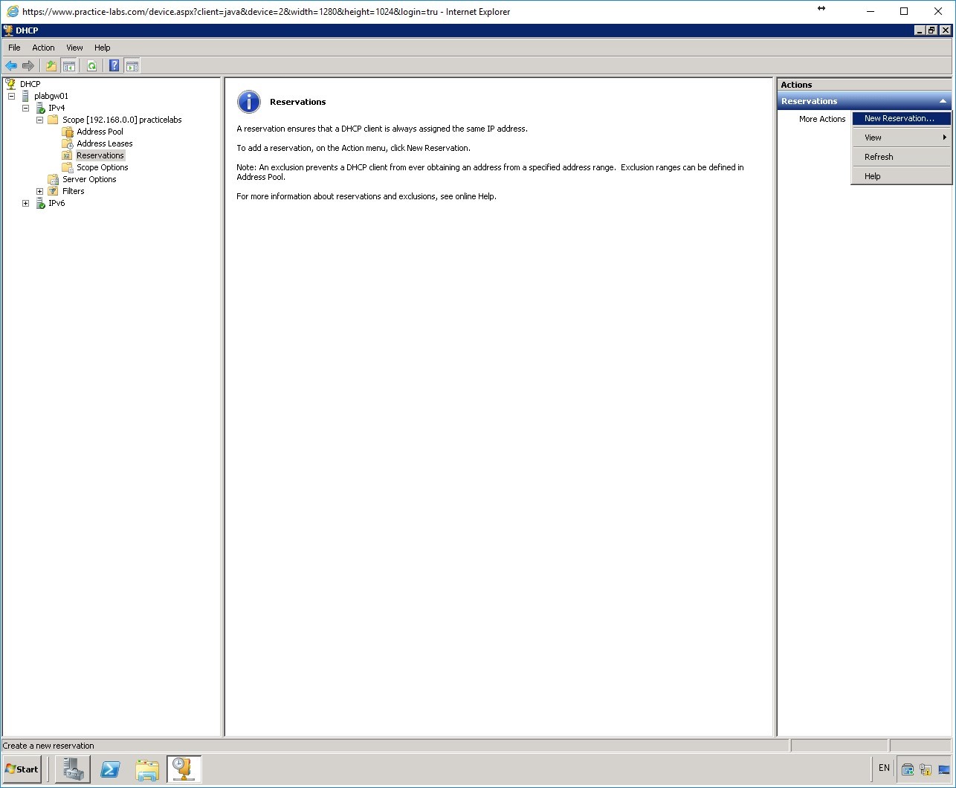Click the Back navigation arrow icon
Screen dimensions: 956x788
click(11, 65)
